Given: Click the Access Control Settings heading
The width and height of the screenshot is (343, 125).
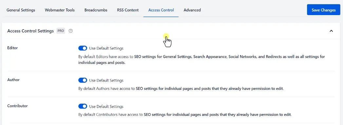Looking at the screenshot, I should click(30, 31).
